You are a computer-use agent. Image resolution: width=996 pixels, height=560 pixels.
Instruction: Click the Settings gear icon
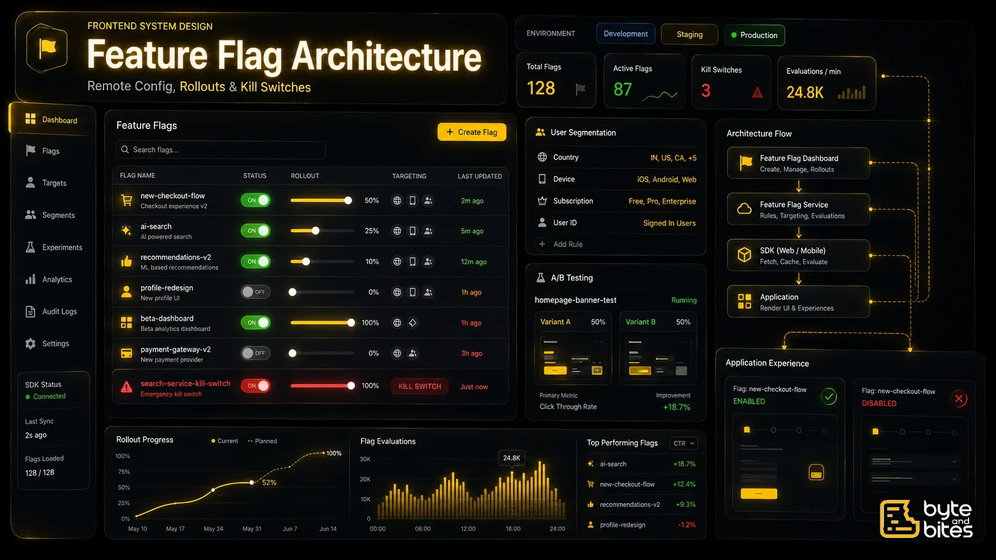pos(30,343)
